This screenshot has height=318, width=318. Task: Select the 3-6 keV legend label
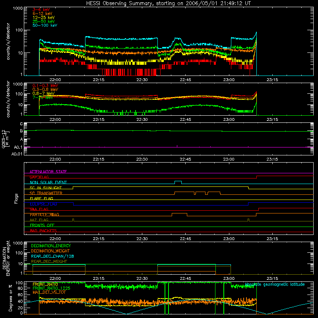(41, 10)
